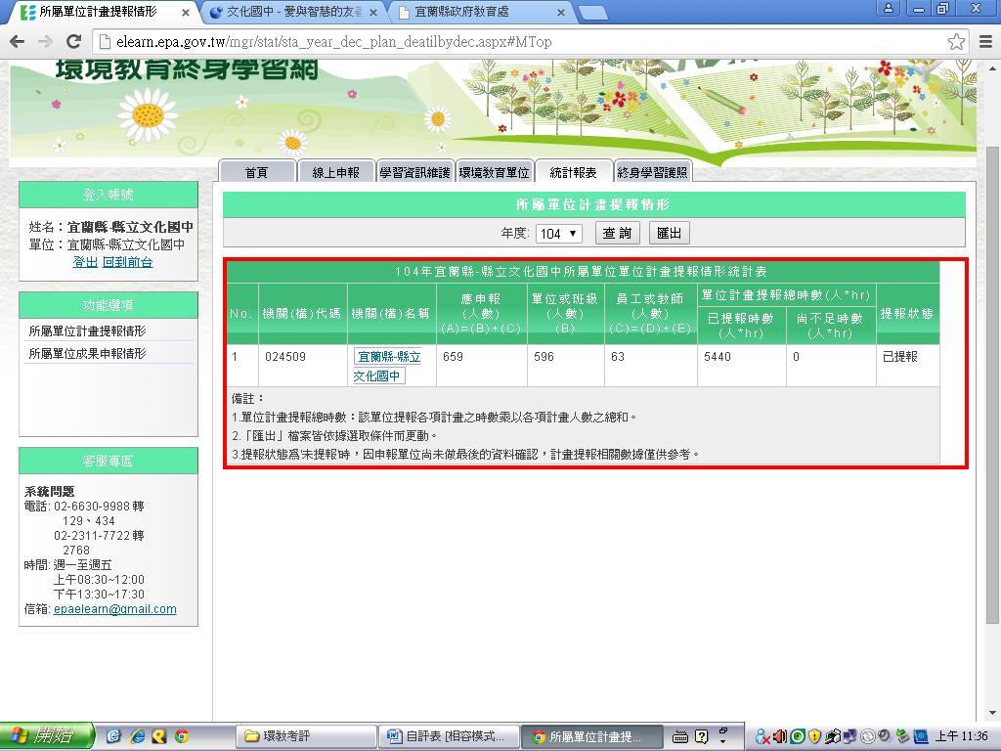
Task: Bookmark this page with the star icon
Action: point(956,42)
